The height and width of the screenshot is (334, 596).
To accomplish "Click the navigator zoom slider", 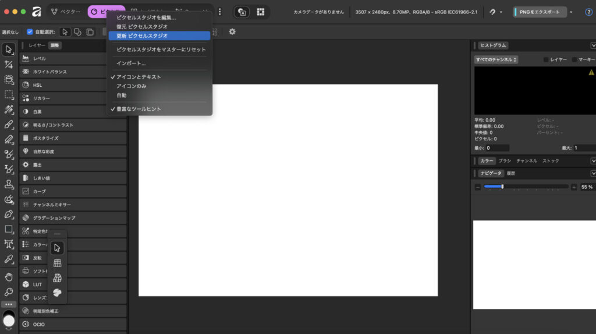I will [526, 187].
